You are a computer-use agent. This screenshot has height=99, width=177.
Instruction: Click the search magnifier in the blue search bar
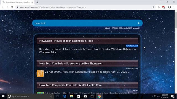[x=139, y=23]
